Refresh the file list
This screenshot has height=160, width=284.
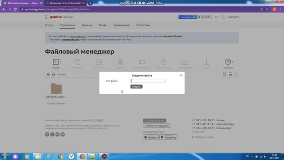point(225,74)
